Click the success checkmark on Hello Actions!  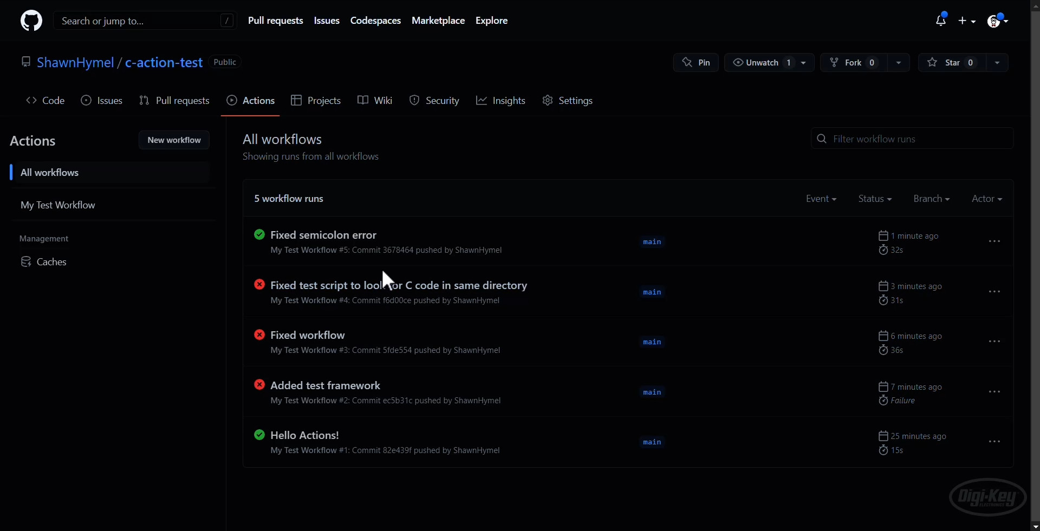point(259,435)
